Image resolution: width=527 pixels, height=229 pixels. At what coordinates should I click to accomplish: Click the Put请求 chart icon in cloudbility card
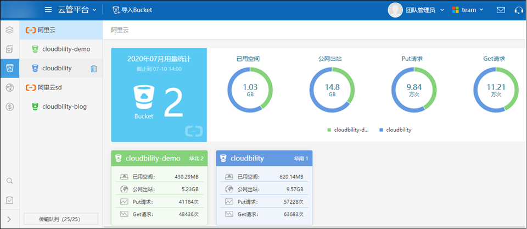click(x=229, y=202)
